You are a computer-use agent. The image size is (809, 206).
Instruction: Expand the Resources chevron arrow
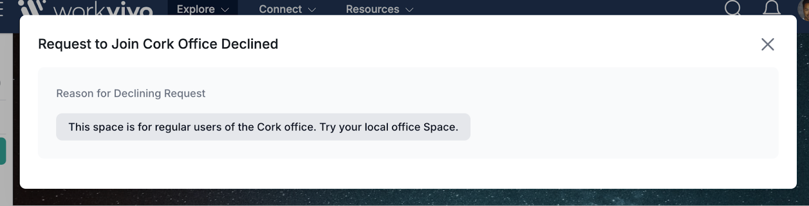(410, 10)
